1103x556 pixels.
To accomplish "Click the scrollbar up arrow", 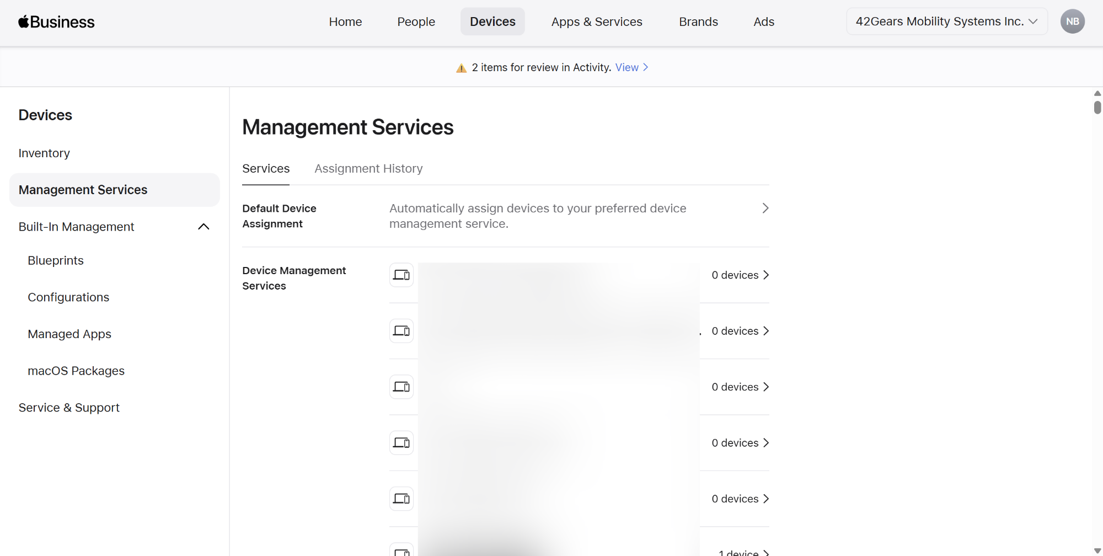I will click(x=1097, y=93).
